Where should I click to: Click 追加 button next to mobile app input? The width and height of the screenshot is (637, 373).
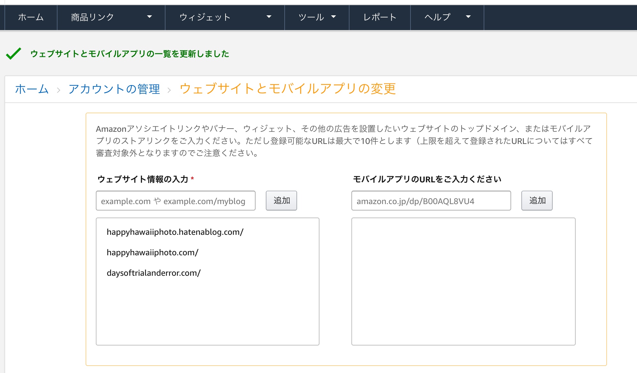[537, 201]
